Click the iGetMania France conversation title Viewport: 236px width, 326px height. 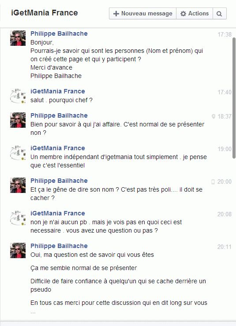point(44,13)
